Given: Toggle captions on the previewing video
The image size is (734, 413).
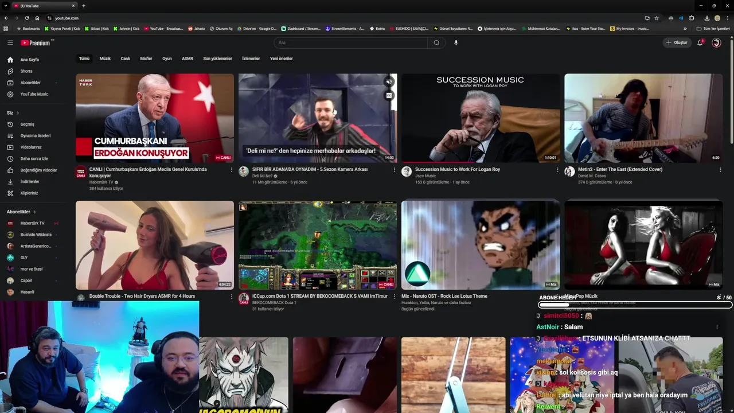Looking at the screenshot, I should (389, 96).
